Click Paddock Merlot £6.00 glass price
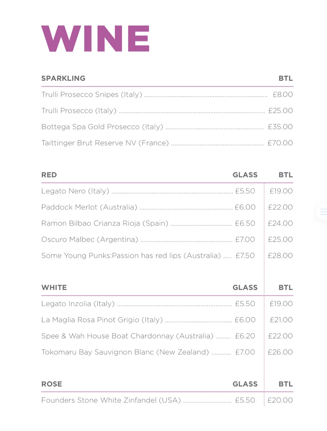The image size is (327, 431). coord(245,207)
